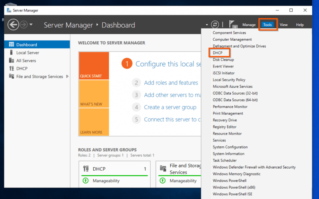Click Add roles and features link
This screenshot has height=199, width=319.
tap(171, 83)
